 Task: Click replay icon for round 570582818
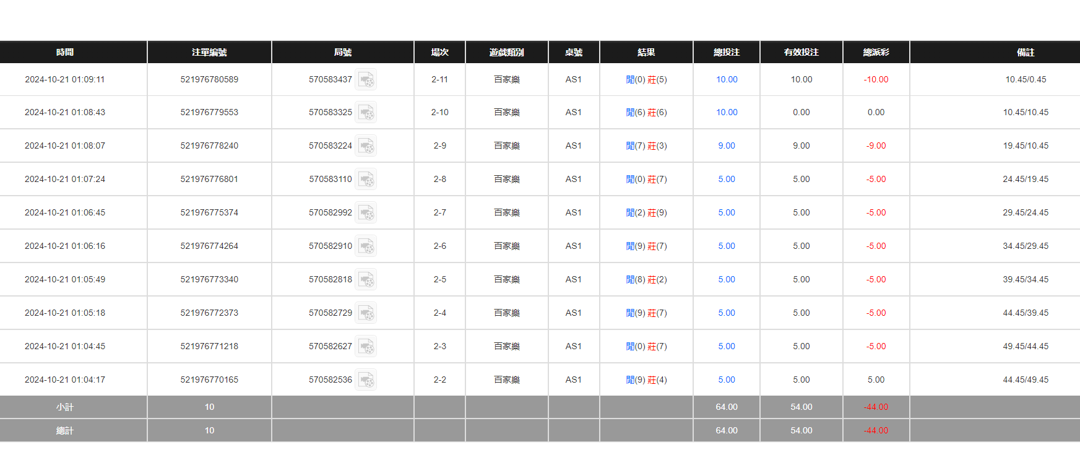tap(366, 280)
